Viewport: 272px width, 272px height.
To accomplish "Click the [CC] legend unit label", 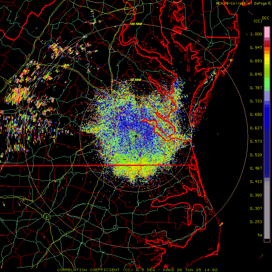I will point(258,21).
